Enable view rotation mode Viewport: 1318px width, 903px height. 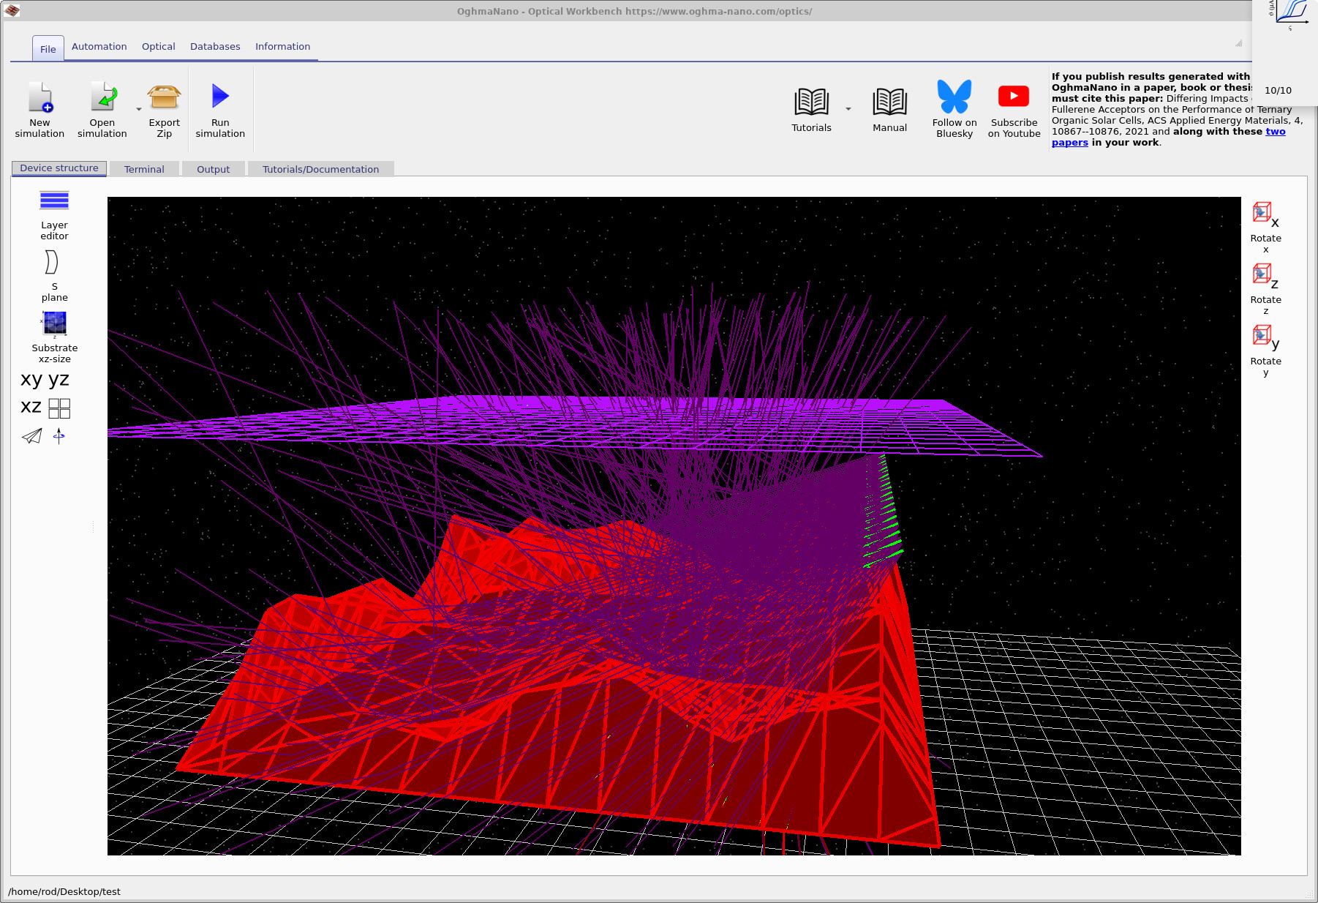pos(59,436)
